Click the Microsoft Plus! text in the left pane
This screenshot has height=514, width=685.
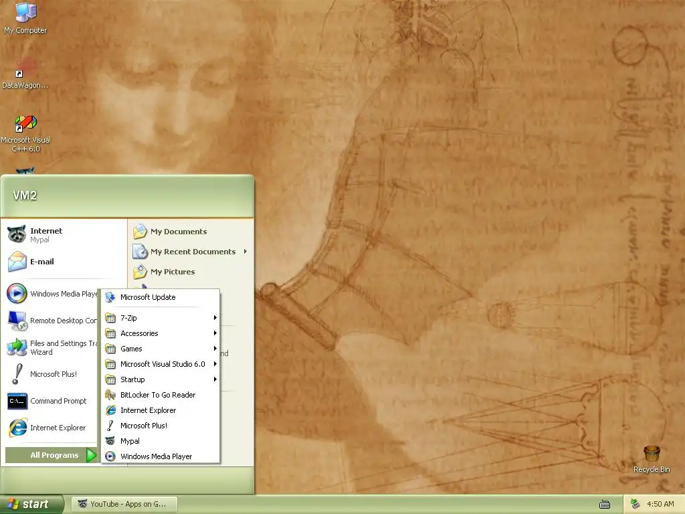pos(54,374)
